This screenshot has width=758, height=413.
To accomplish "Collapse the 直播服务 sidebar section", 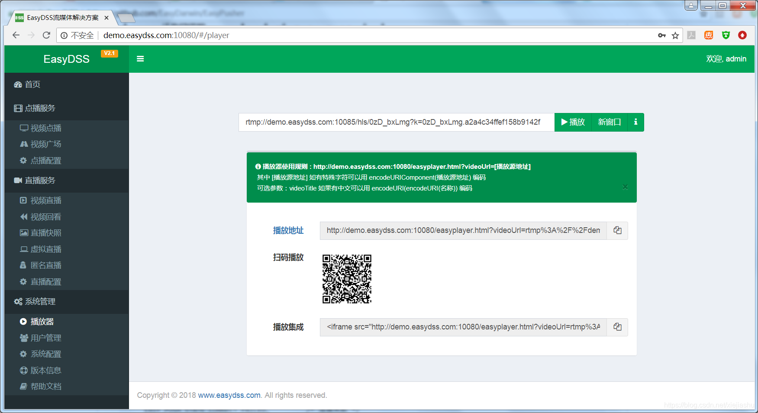I will tap(67, 181).
